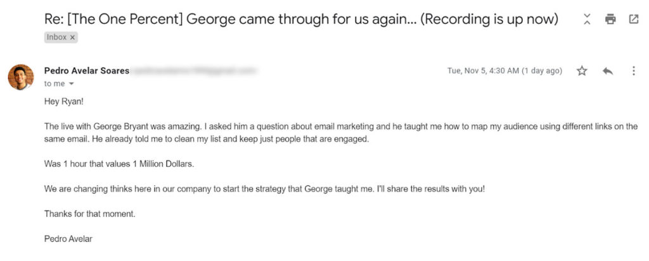
Task: Click sender name Pedro Avelar Soares
Action: coord(86,70)
